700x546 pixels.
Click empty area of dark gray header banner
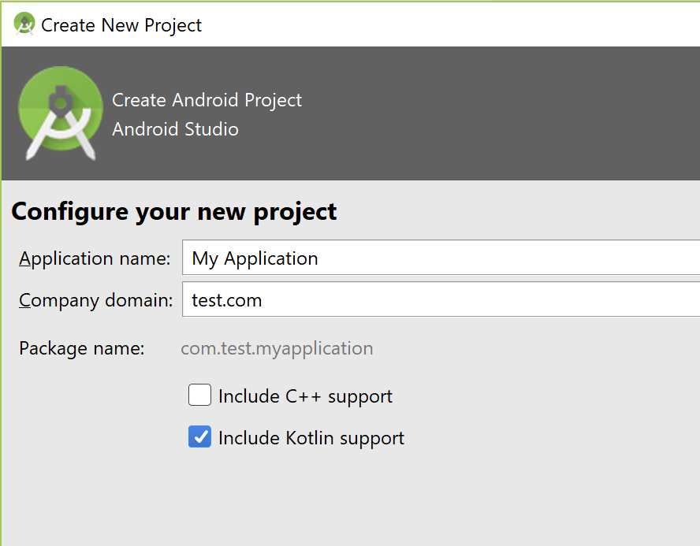coord(491,113)
